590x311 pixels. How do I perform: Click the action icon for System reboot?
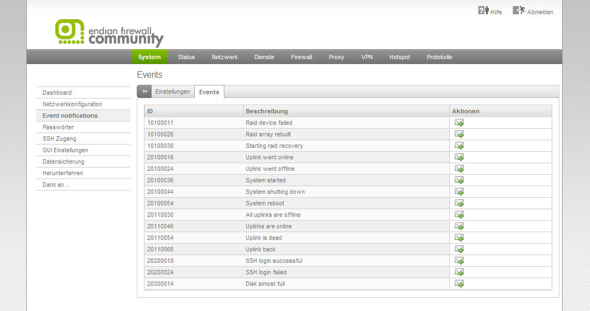tap(459, 203)
